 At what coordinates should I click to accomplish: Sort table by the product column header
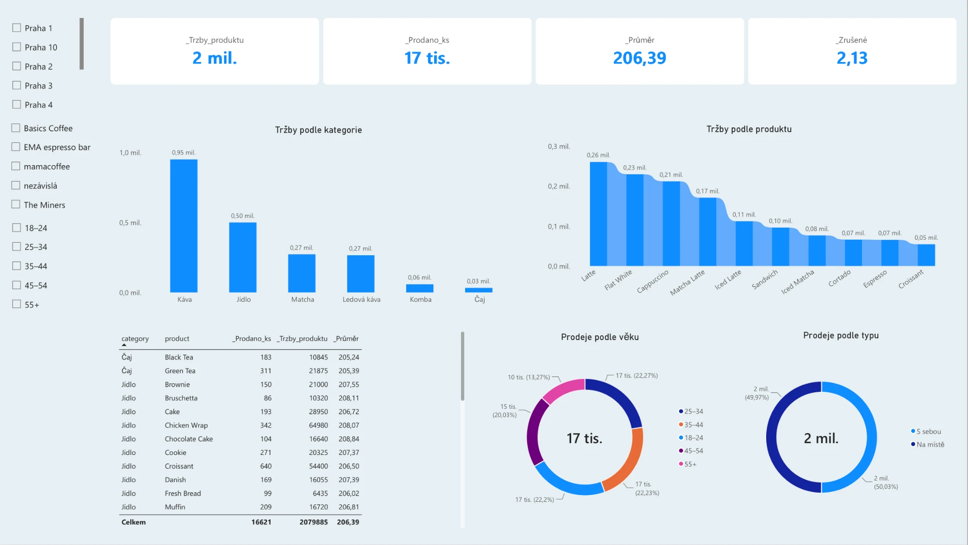pos(177,339)
